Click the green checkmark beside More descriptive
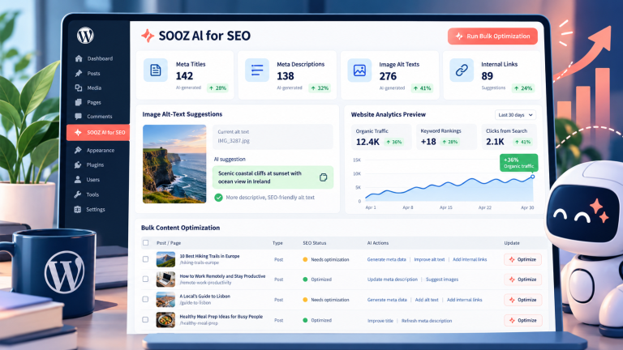The image size is (623, 350). click(x=218, y=197)
